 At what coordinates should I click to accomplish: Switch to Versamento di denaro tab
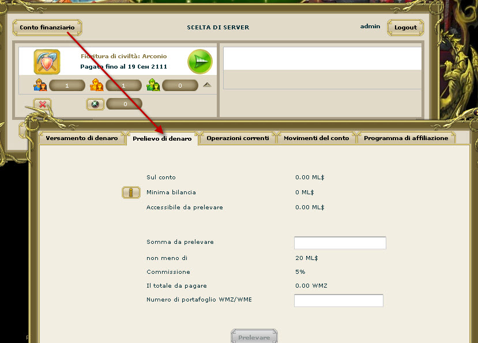pos(82,138)
